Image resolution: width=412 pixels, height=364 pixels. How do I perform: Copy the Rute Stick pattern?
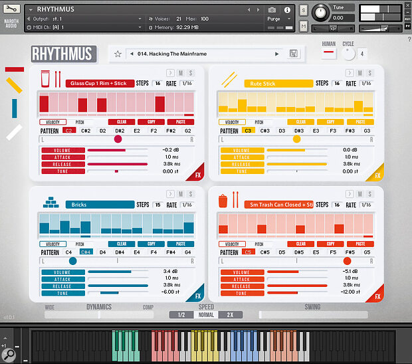(x=330, y=122)
